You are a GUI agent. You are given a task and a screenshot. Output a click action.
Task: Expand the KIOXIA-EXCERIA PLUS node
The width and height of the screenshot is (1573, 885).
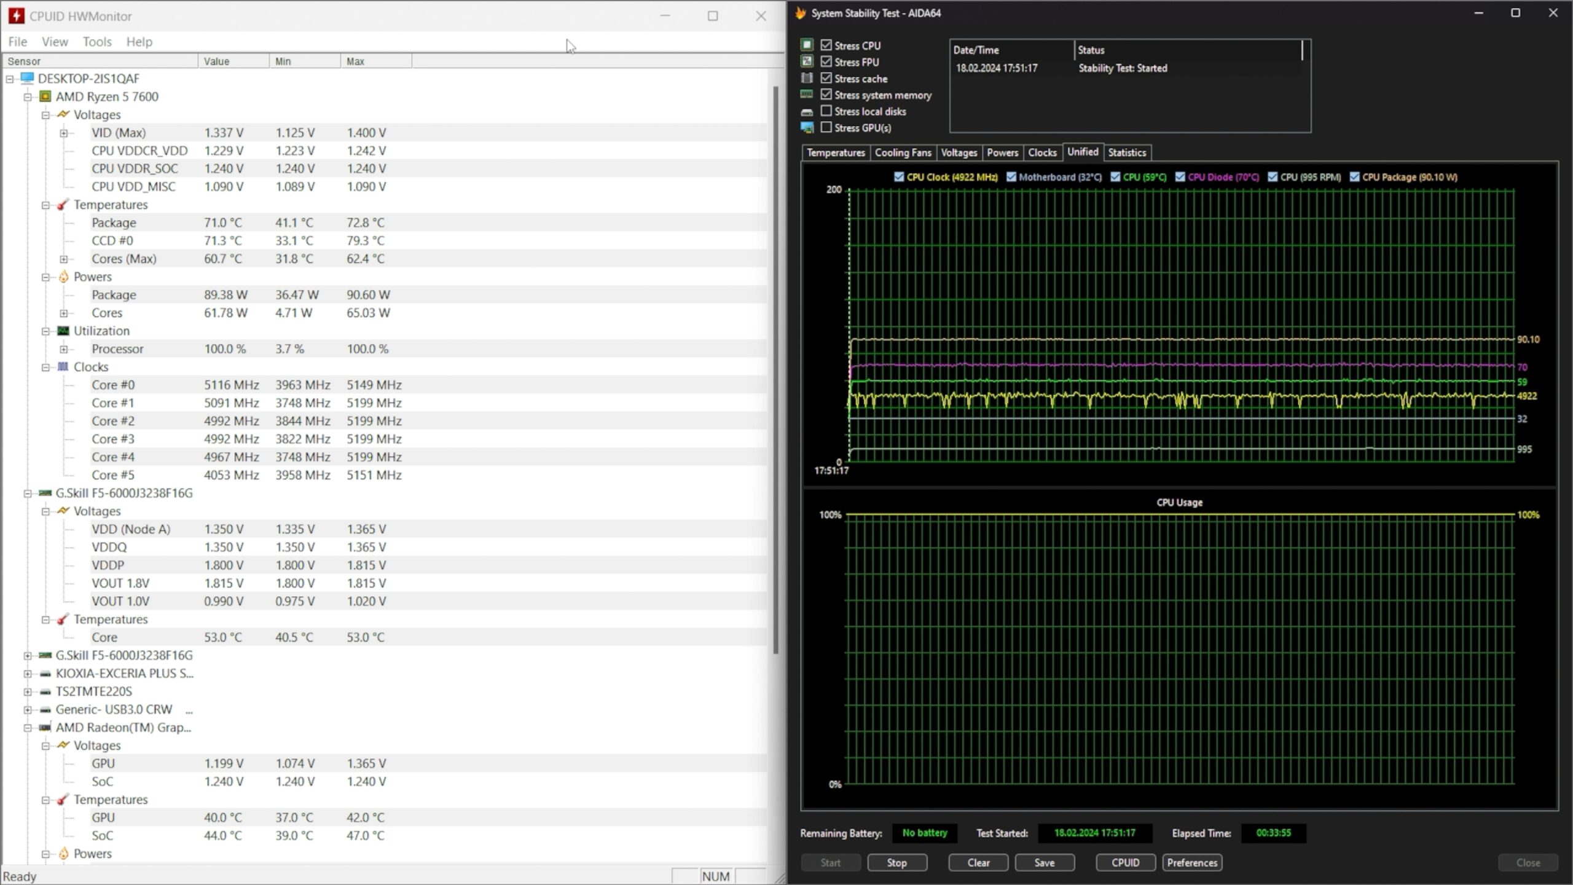28,674
